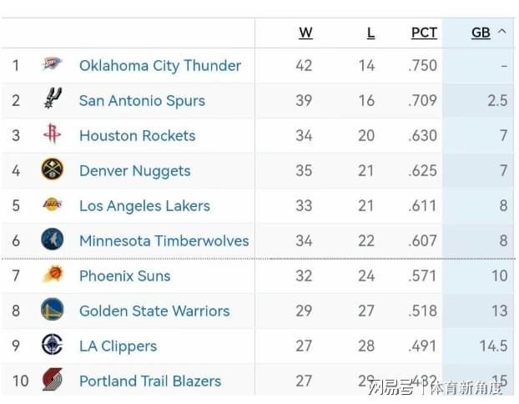Sort standings by L column header
The image size is (519, 404).
(370, 33)
